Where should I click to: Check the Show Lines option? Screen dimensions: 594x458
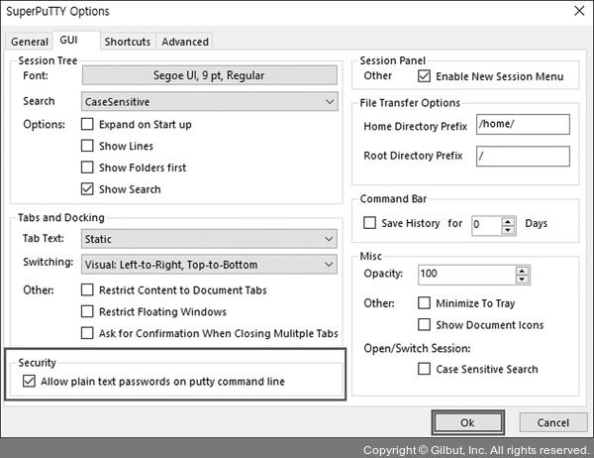[88, 147]
